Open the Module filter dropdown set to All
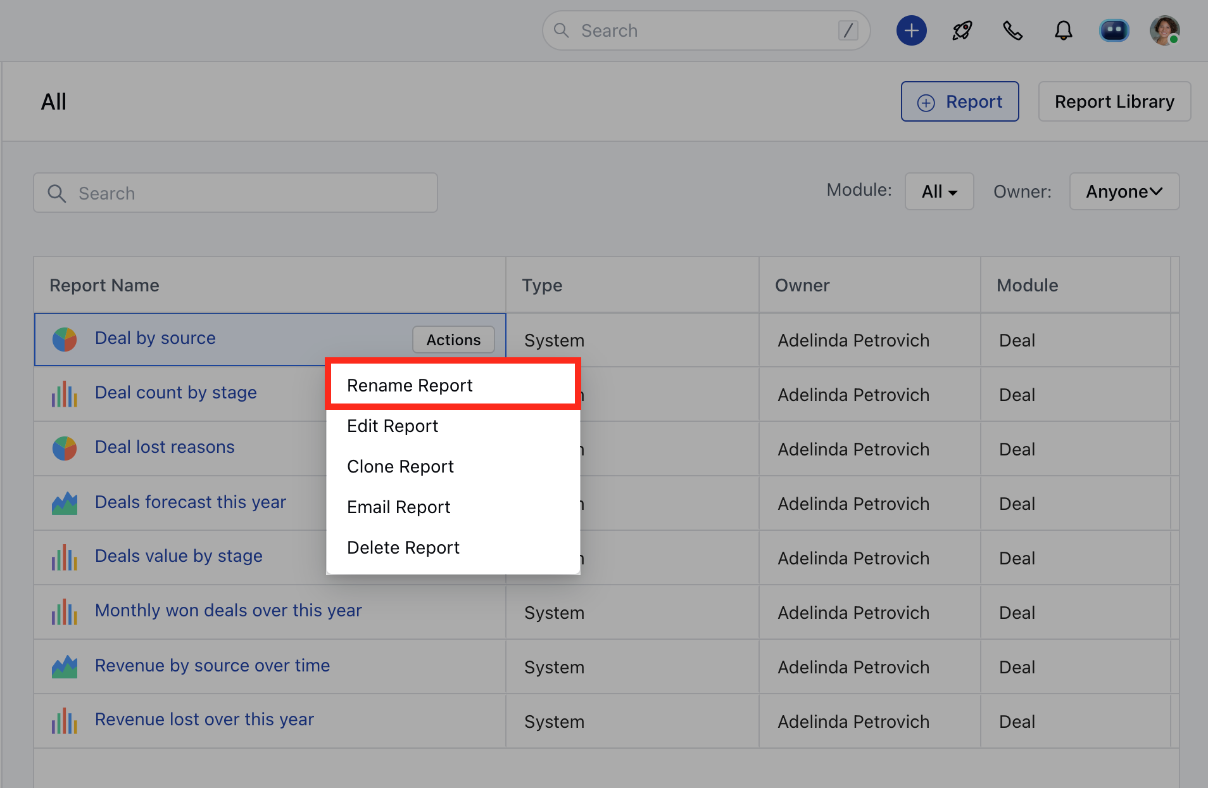This screenshot has width=1208, height=788. [939, 191]
